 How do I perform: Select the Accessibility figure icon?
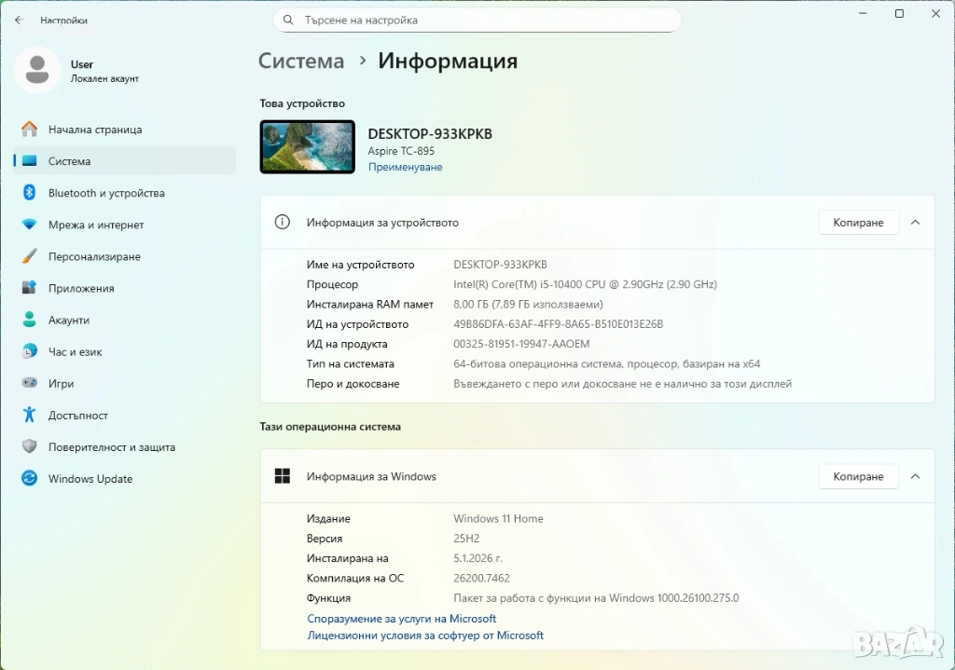[x=29, y=416]
